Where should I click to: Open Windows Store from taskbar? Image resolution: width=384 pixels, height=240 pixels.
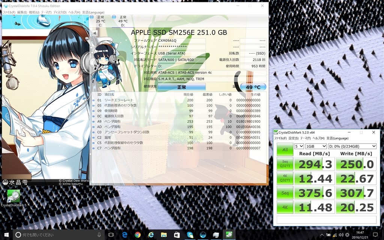tap(177, 235)
